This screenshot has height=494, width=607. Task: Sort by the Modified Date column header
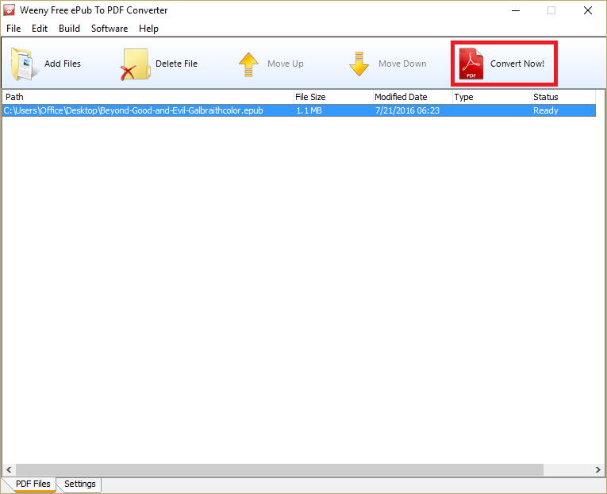point(413,97)
